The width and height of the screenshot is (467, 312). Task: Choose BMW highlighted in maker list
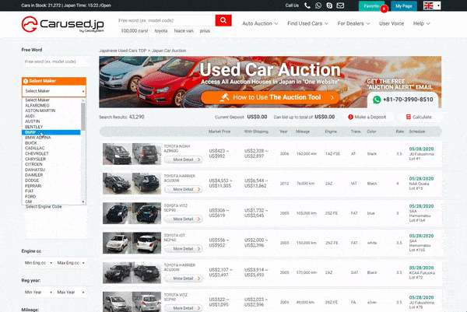pos(51,132)
